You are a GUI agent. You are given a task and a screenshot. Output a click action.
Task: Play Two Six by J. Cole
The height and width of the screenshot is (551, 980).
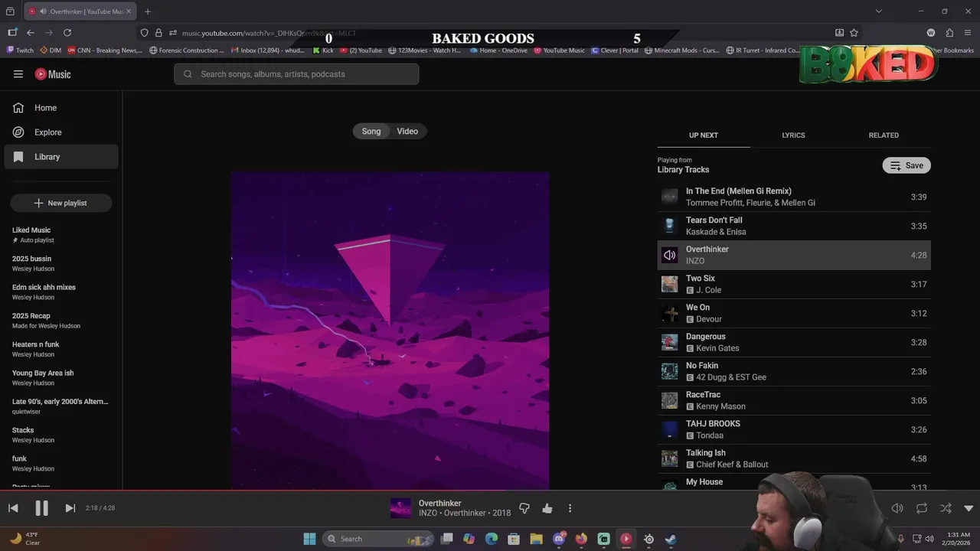click(794, 284)
